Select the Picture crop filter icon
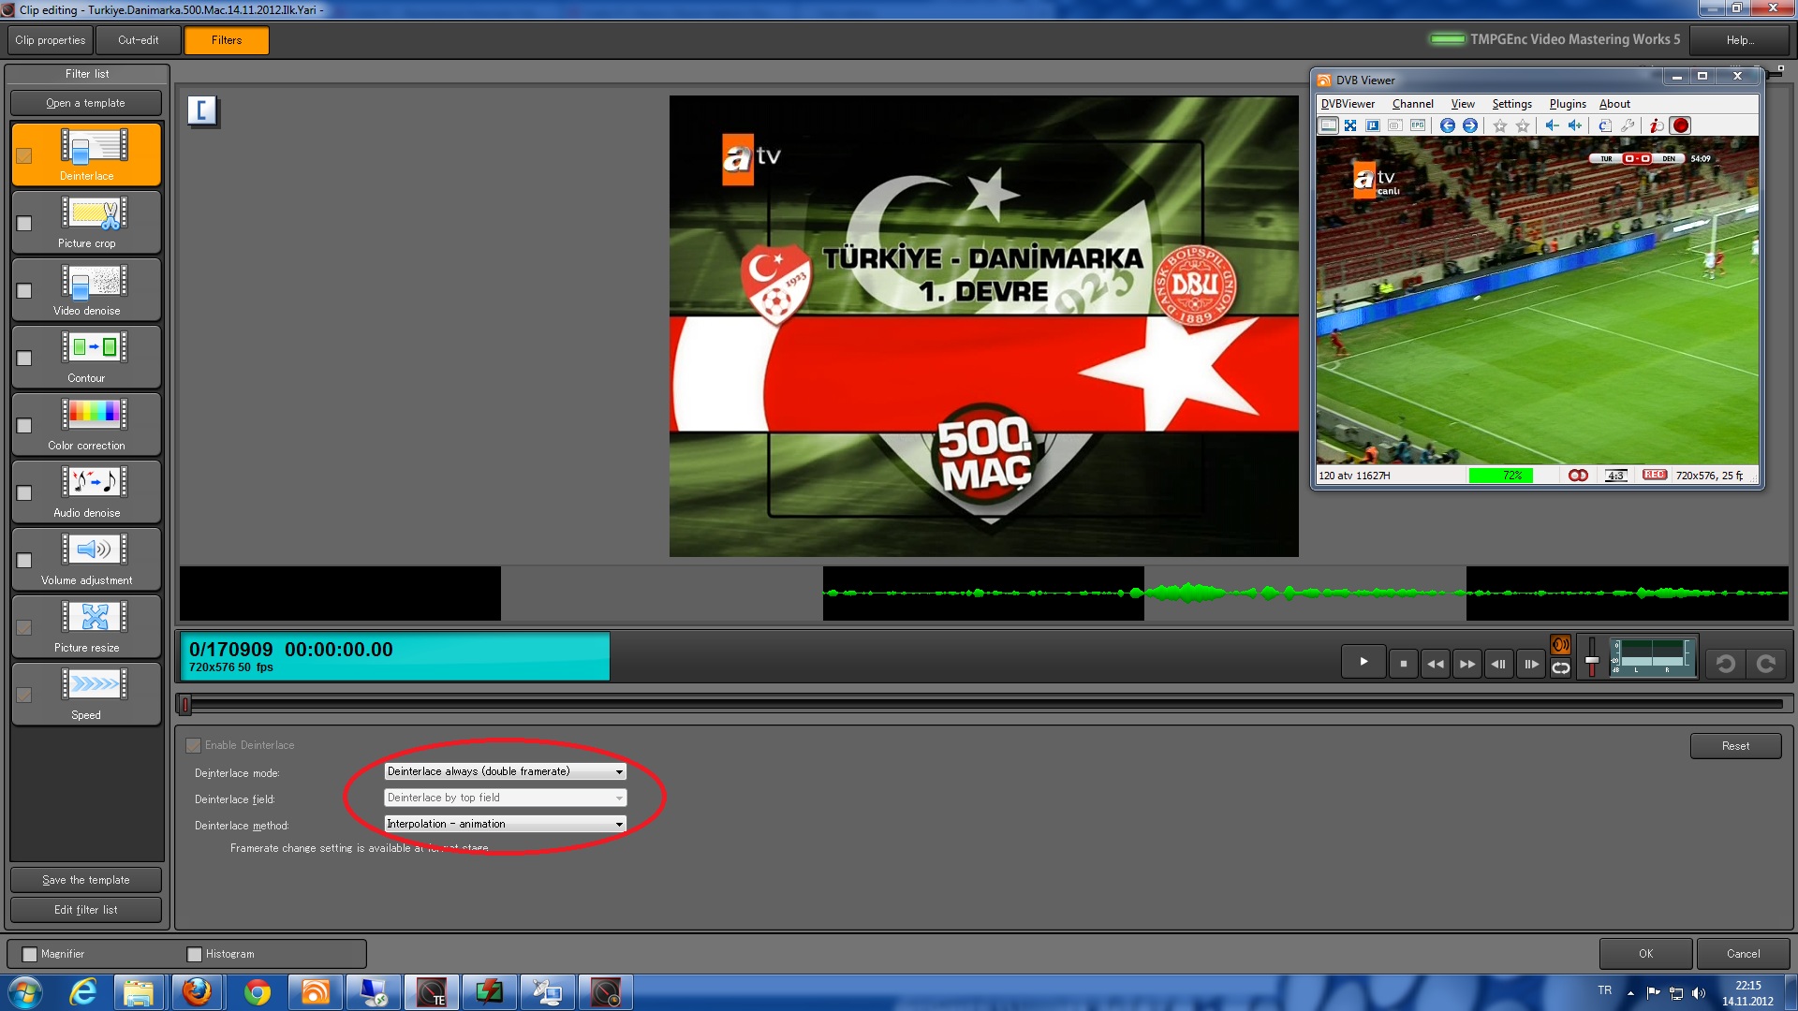 (95, 214)
